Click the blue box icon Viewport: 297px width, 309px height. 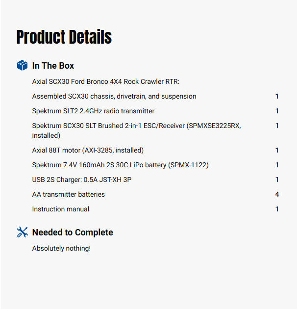pos(22,65)
